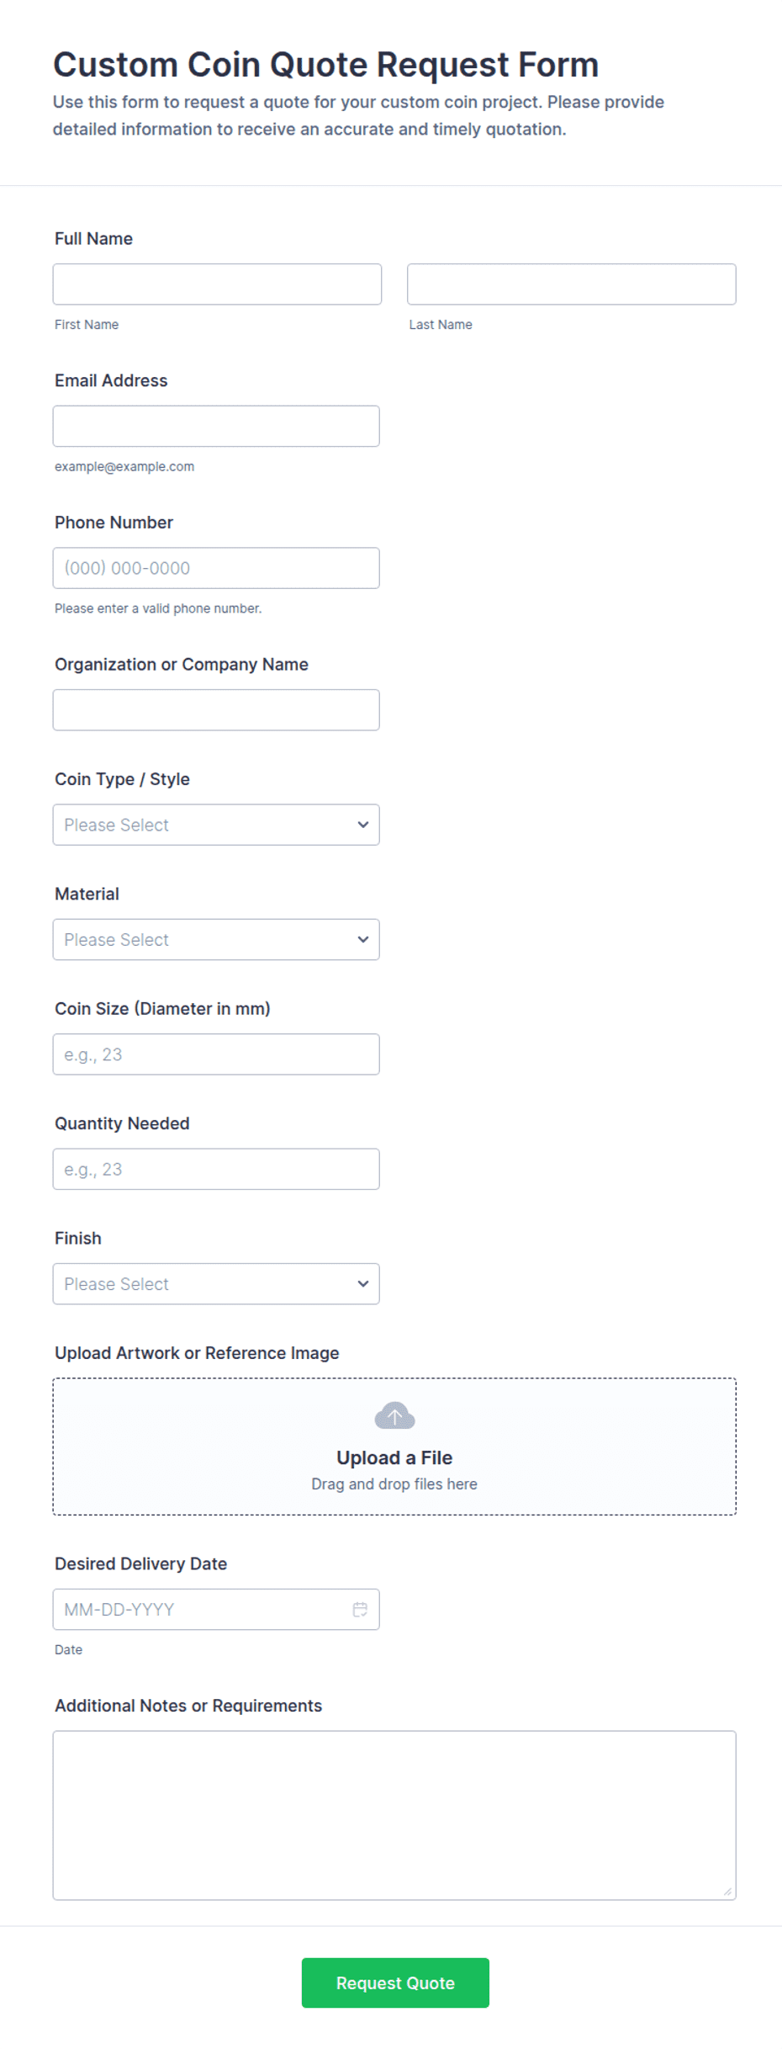The height and width of the screenshot is (2049, 782).
Task: Click the 'Full Name' label
Action: point(93,239)
